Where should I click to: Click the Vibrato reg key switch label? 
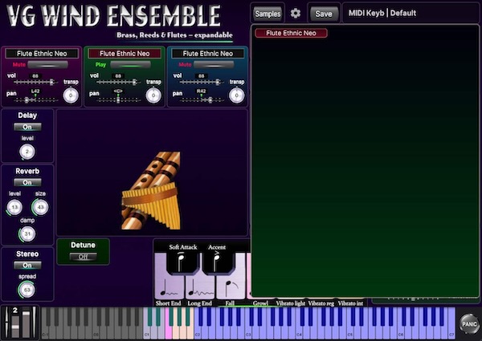click(x=321, y=303)
